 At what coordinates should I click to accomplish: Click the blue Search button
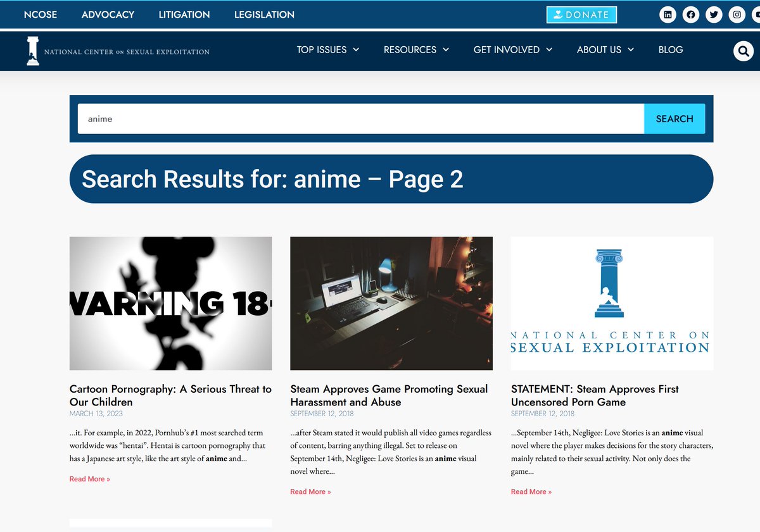tap(674, 119)
